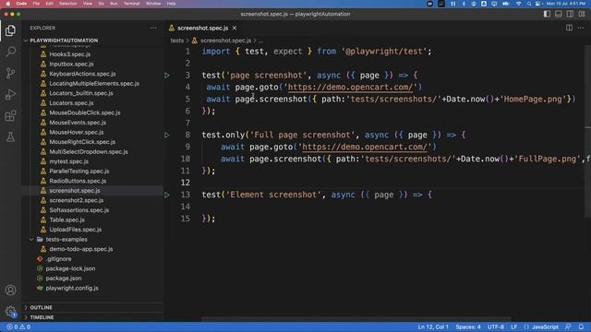Image resolution: width=591 pixels, height=332 pixels.
Task: Open the Terminal menu
Action: point(132,4)
